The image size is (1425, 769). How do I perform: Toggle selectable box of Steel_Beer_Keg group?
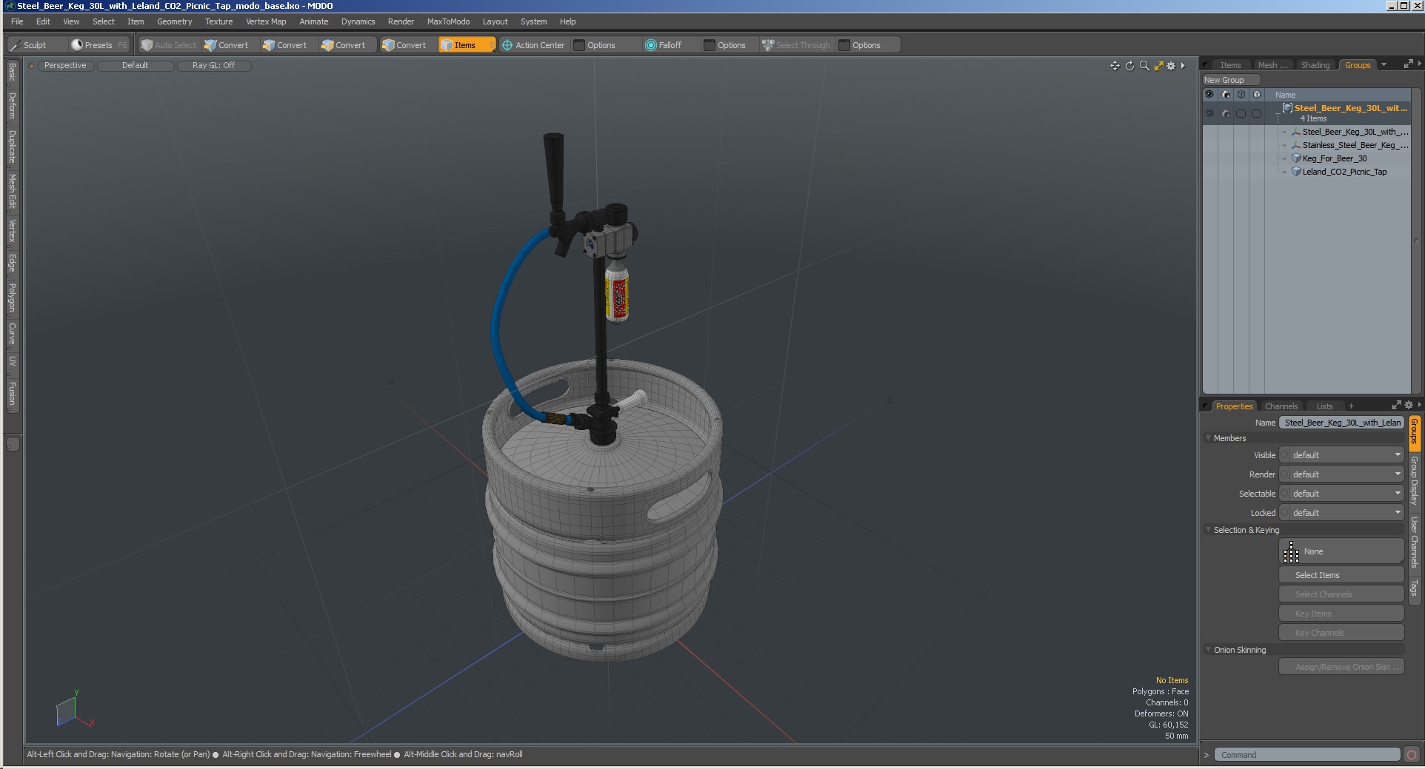(1241, 113)
